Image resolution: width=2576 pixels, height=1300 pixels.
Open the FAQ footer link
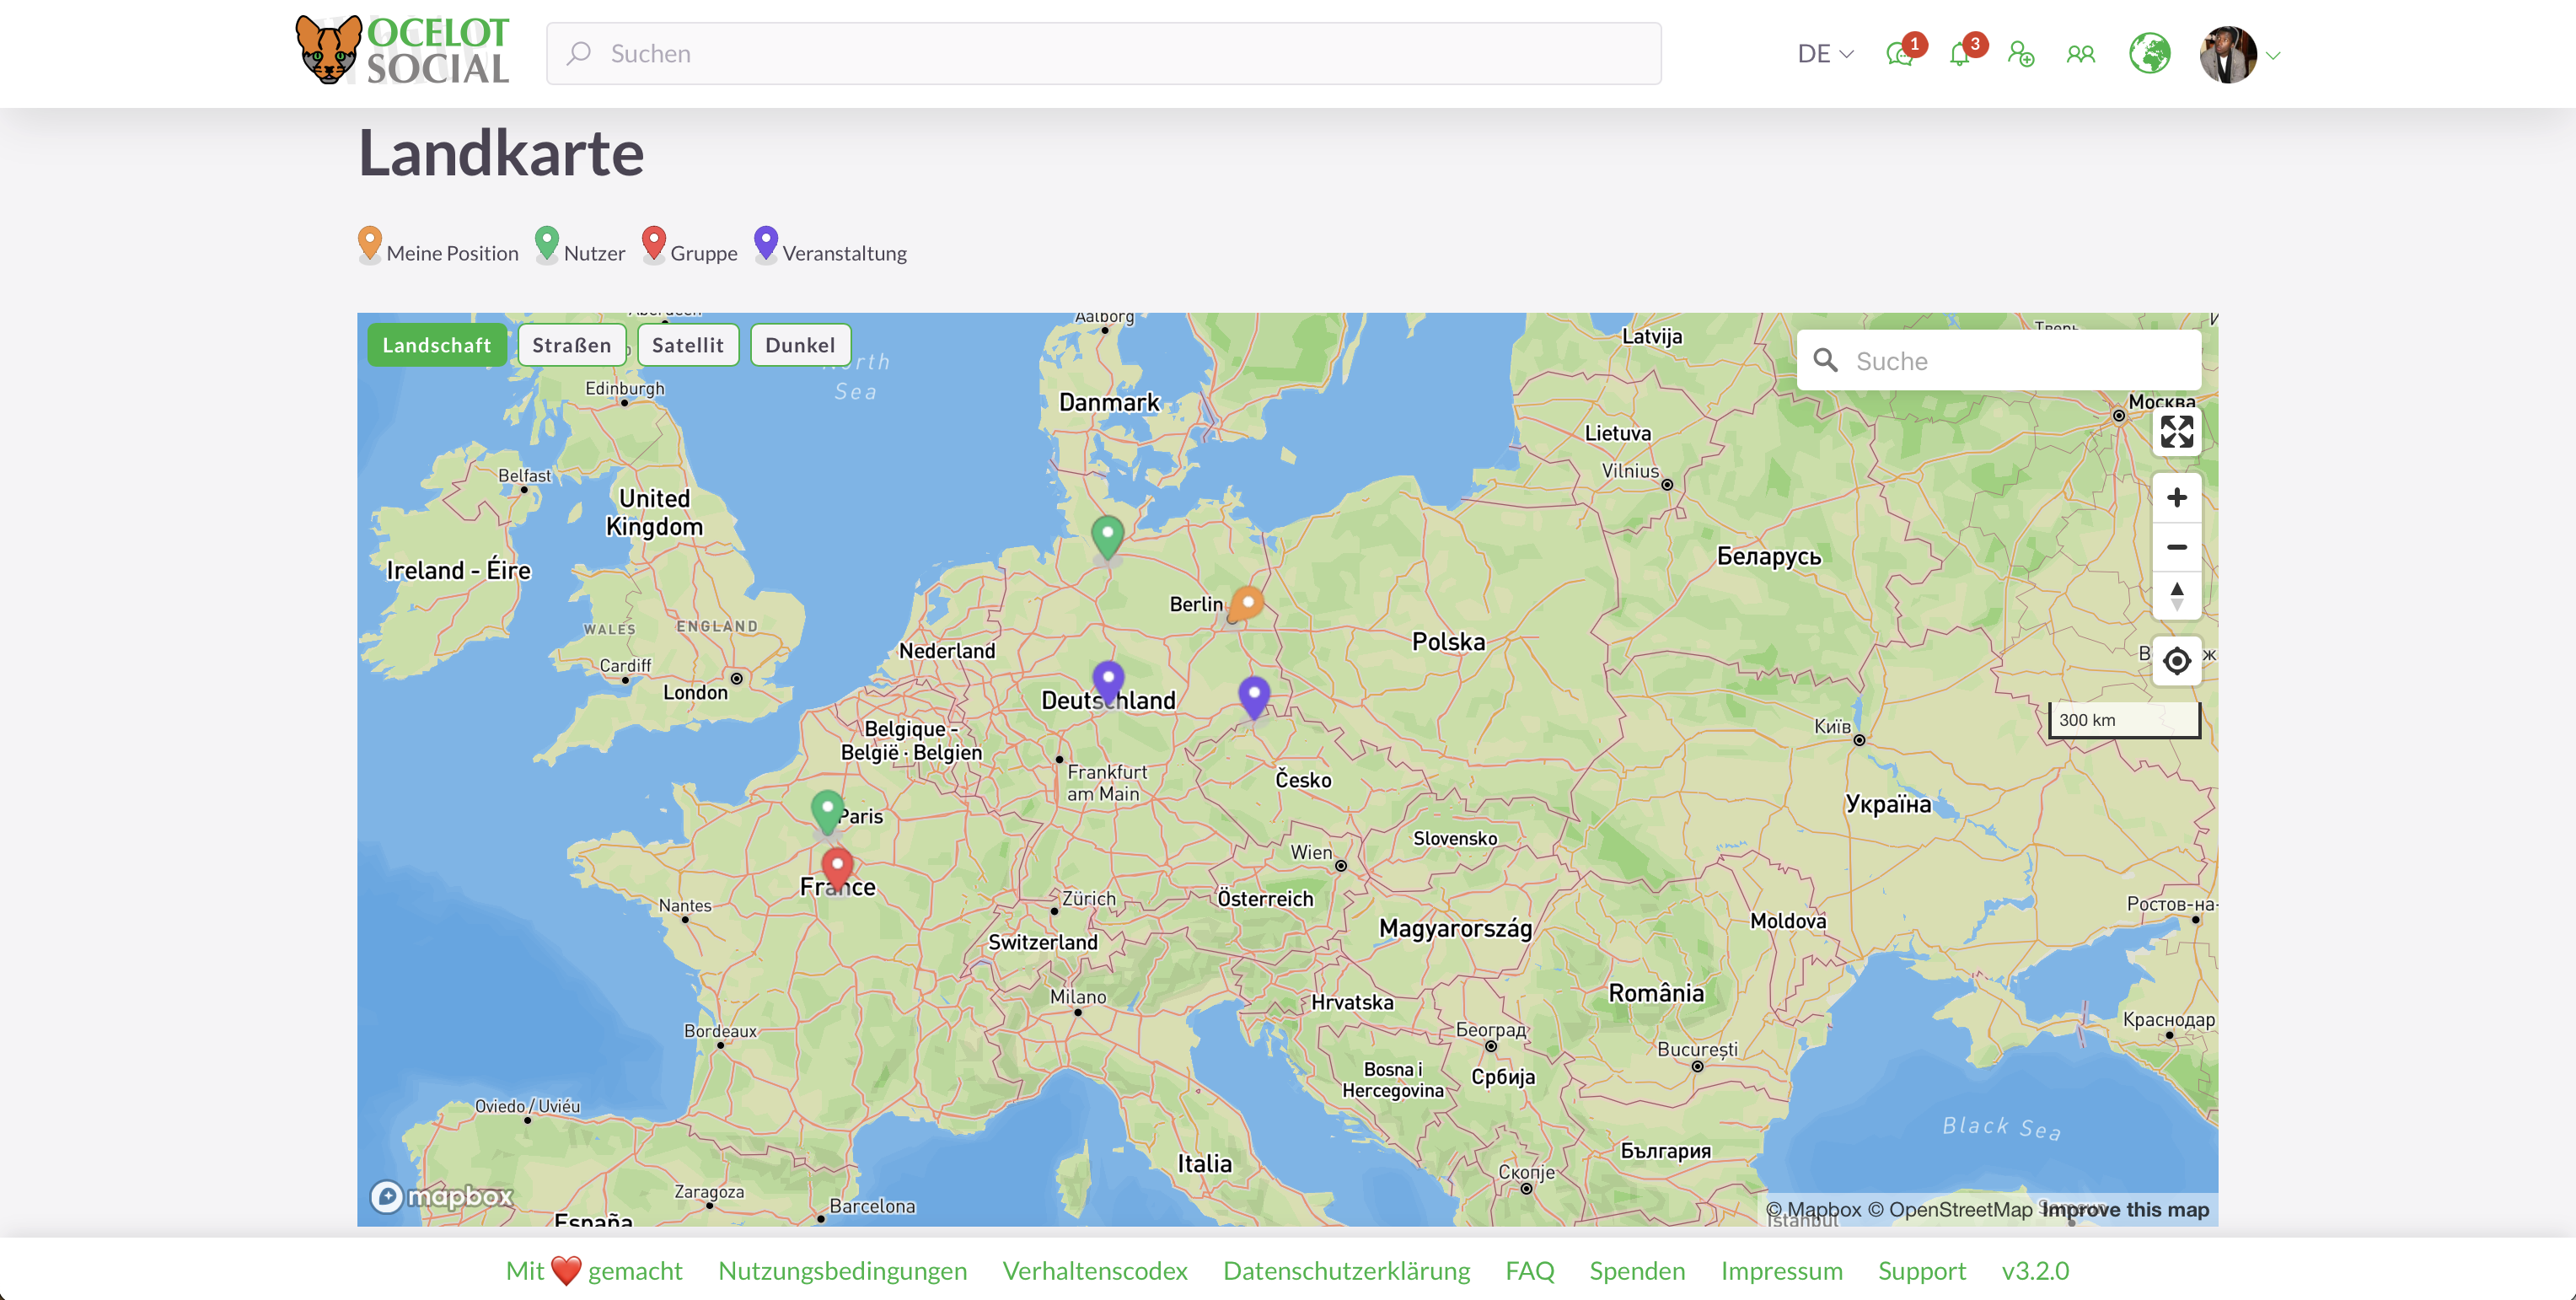[1529, 1271]
